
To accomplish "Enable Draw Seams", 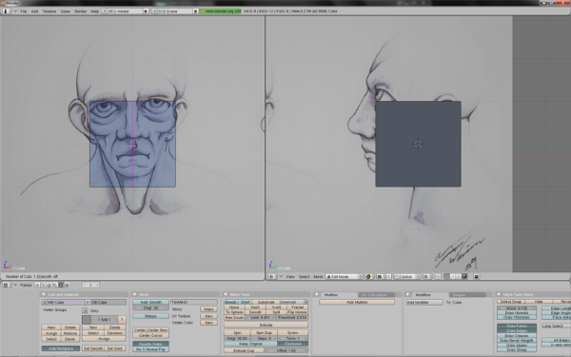I will coord(517,345).
